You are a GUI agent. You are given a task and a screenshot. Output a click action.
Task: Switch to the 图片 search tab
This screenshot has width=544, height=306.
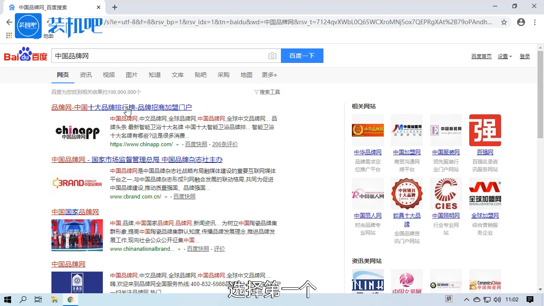[x=132, y=75]
